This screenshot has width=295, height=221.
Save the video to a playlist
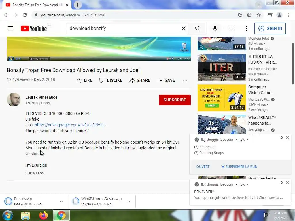tap(166, 81)
